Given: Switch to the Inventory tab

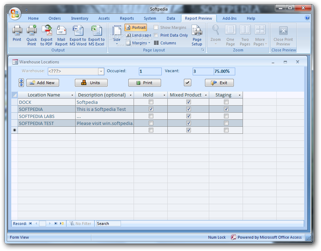Looking at the screenshot, I should (80, 18).
